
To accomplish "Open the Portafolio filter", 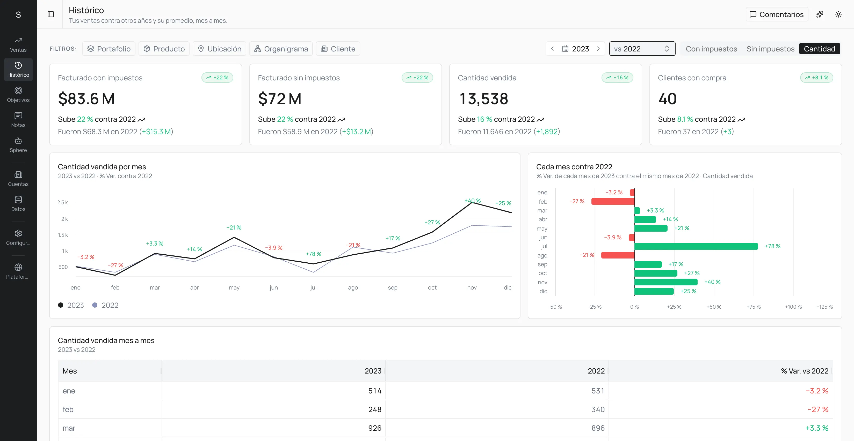I will (x=109, y=49).
